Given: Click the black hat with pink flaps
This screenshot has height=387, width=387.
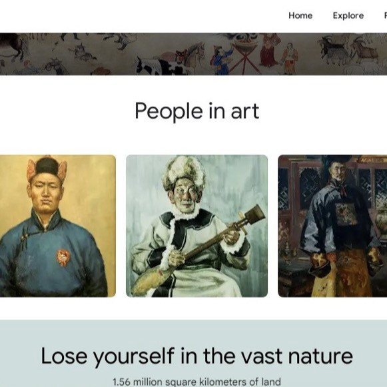Looking at the screenshot, I should pyautogui.click(x=47, y=168).
